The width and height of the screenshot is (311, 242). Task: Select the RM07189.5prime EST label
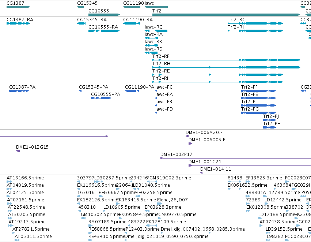[107, 222]
